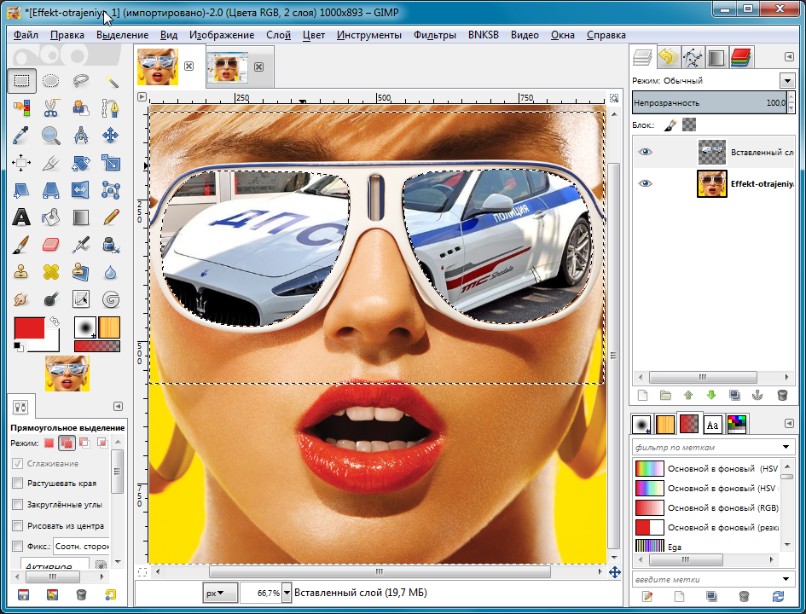
Task: Toggle lock pixels brush icon
Action: [x=670, y=125]
